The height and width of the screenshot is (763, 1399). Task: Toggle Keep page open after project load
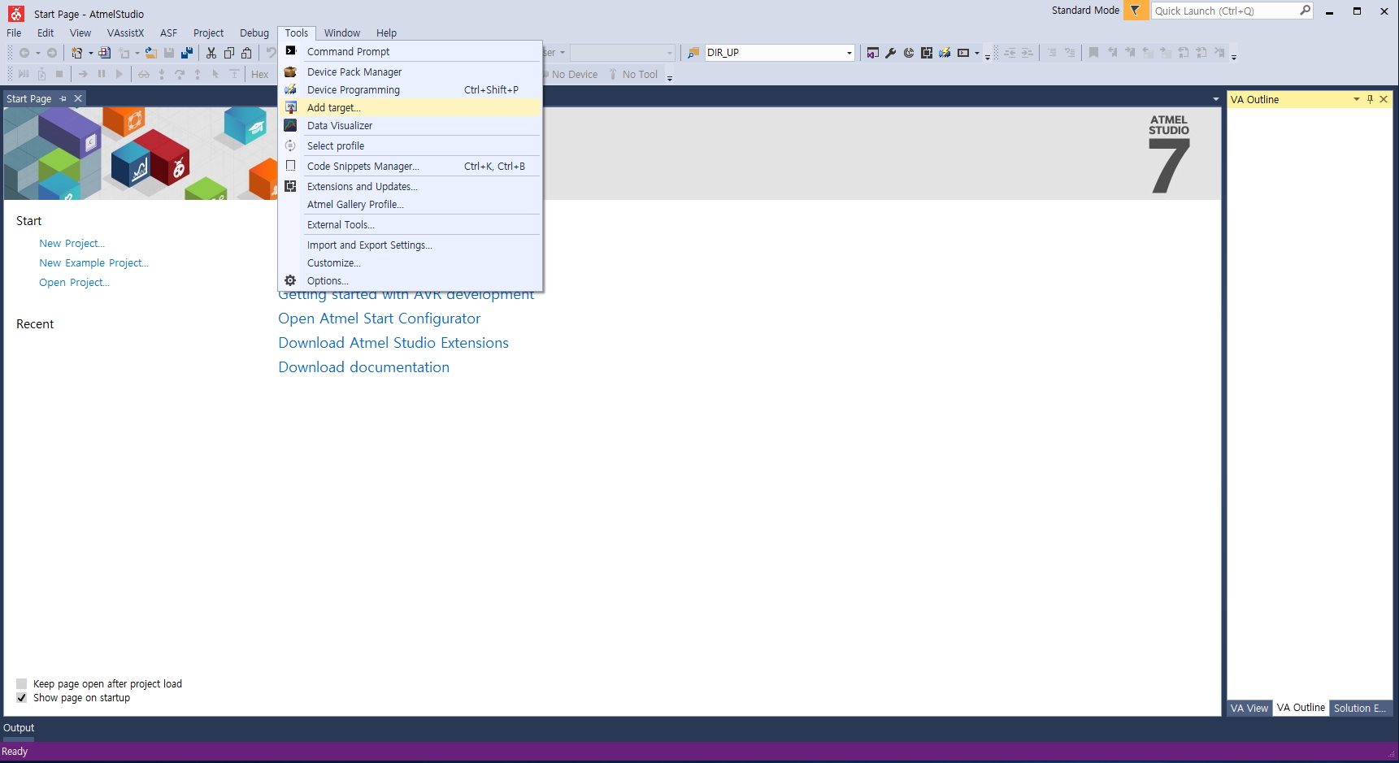(22, 684)
